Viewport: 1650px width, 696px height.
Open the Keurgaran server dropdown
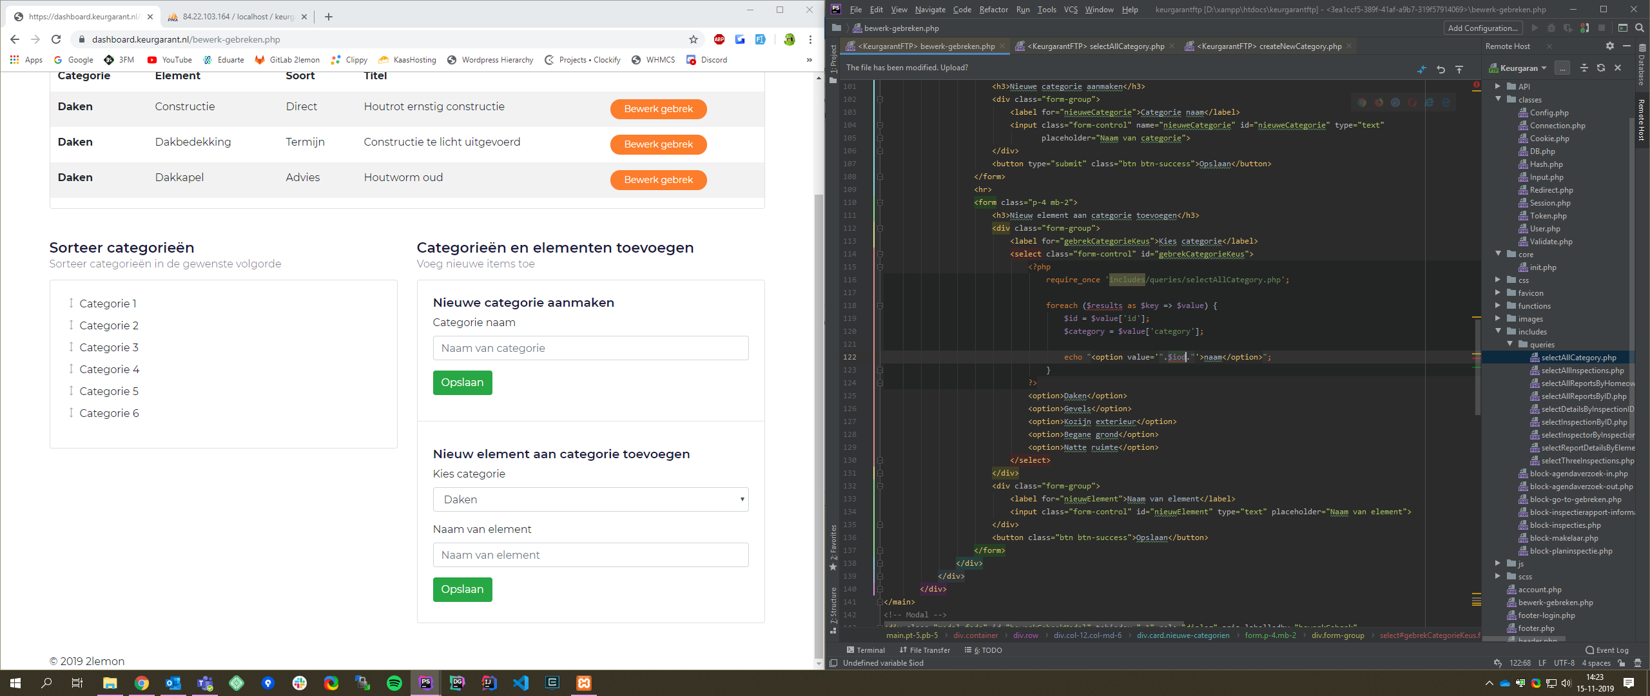click(x=1518, y=68)
